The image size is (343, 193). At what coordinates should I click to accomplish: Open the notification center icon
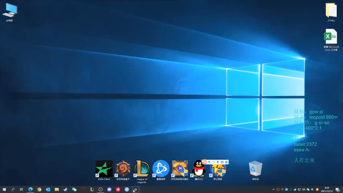pos(338,190)
